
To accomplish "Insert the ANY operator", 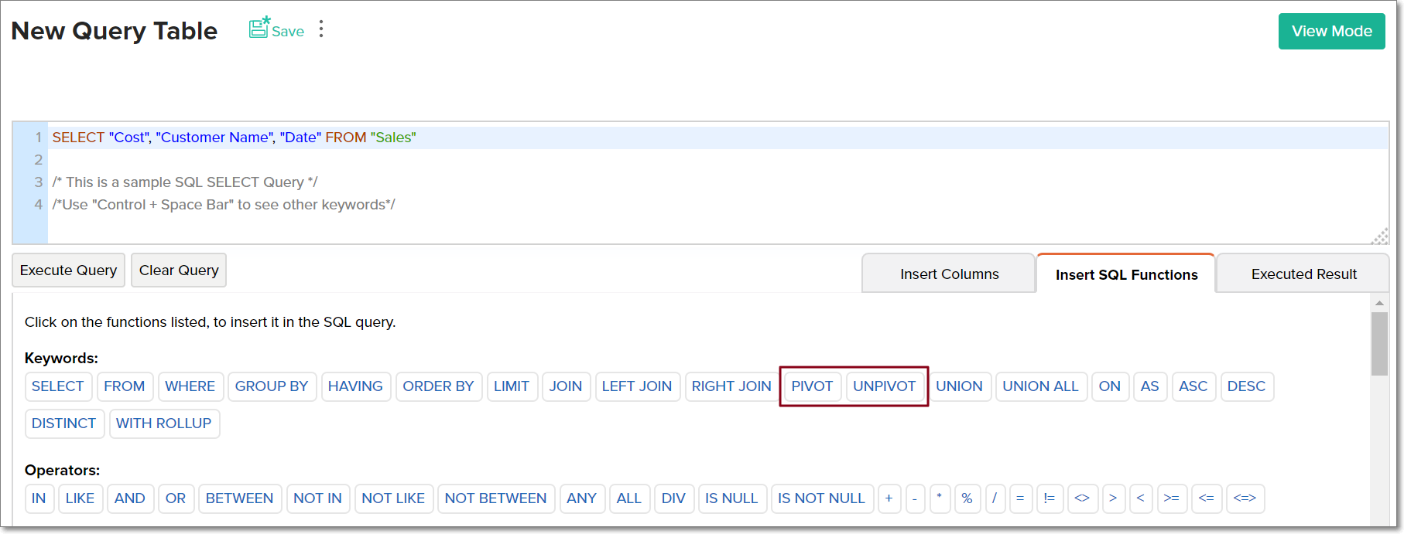I will 582,498.
